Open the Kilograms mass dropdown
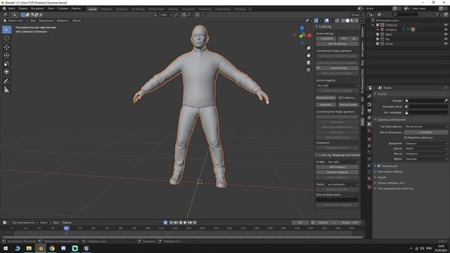The image size is (450, 253). 426,154
